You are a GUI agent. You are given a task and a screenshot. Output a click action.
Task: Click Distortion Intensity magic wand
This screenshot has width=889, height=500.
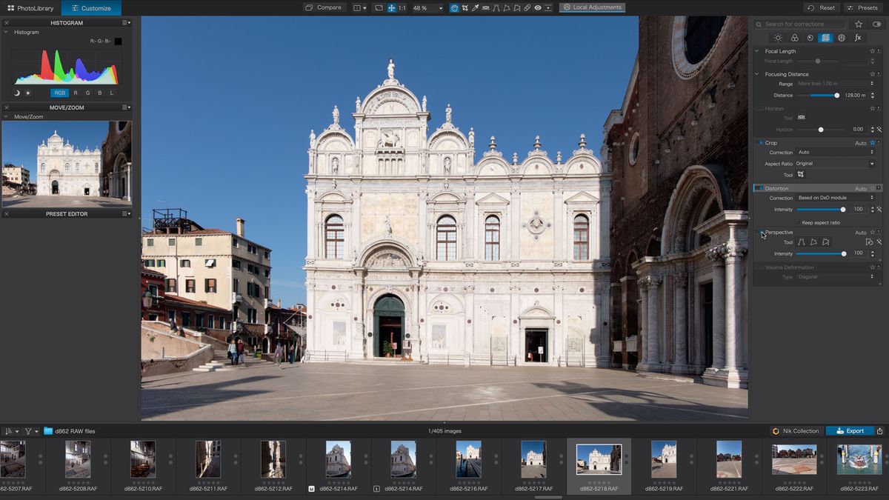(x=879, y=210)
